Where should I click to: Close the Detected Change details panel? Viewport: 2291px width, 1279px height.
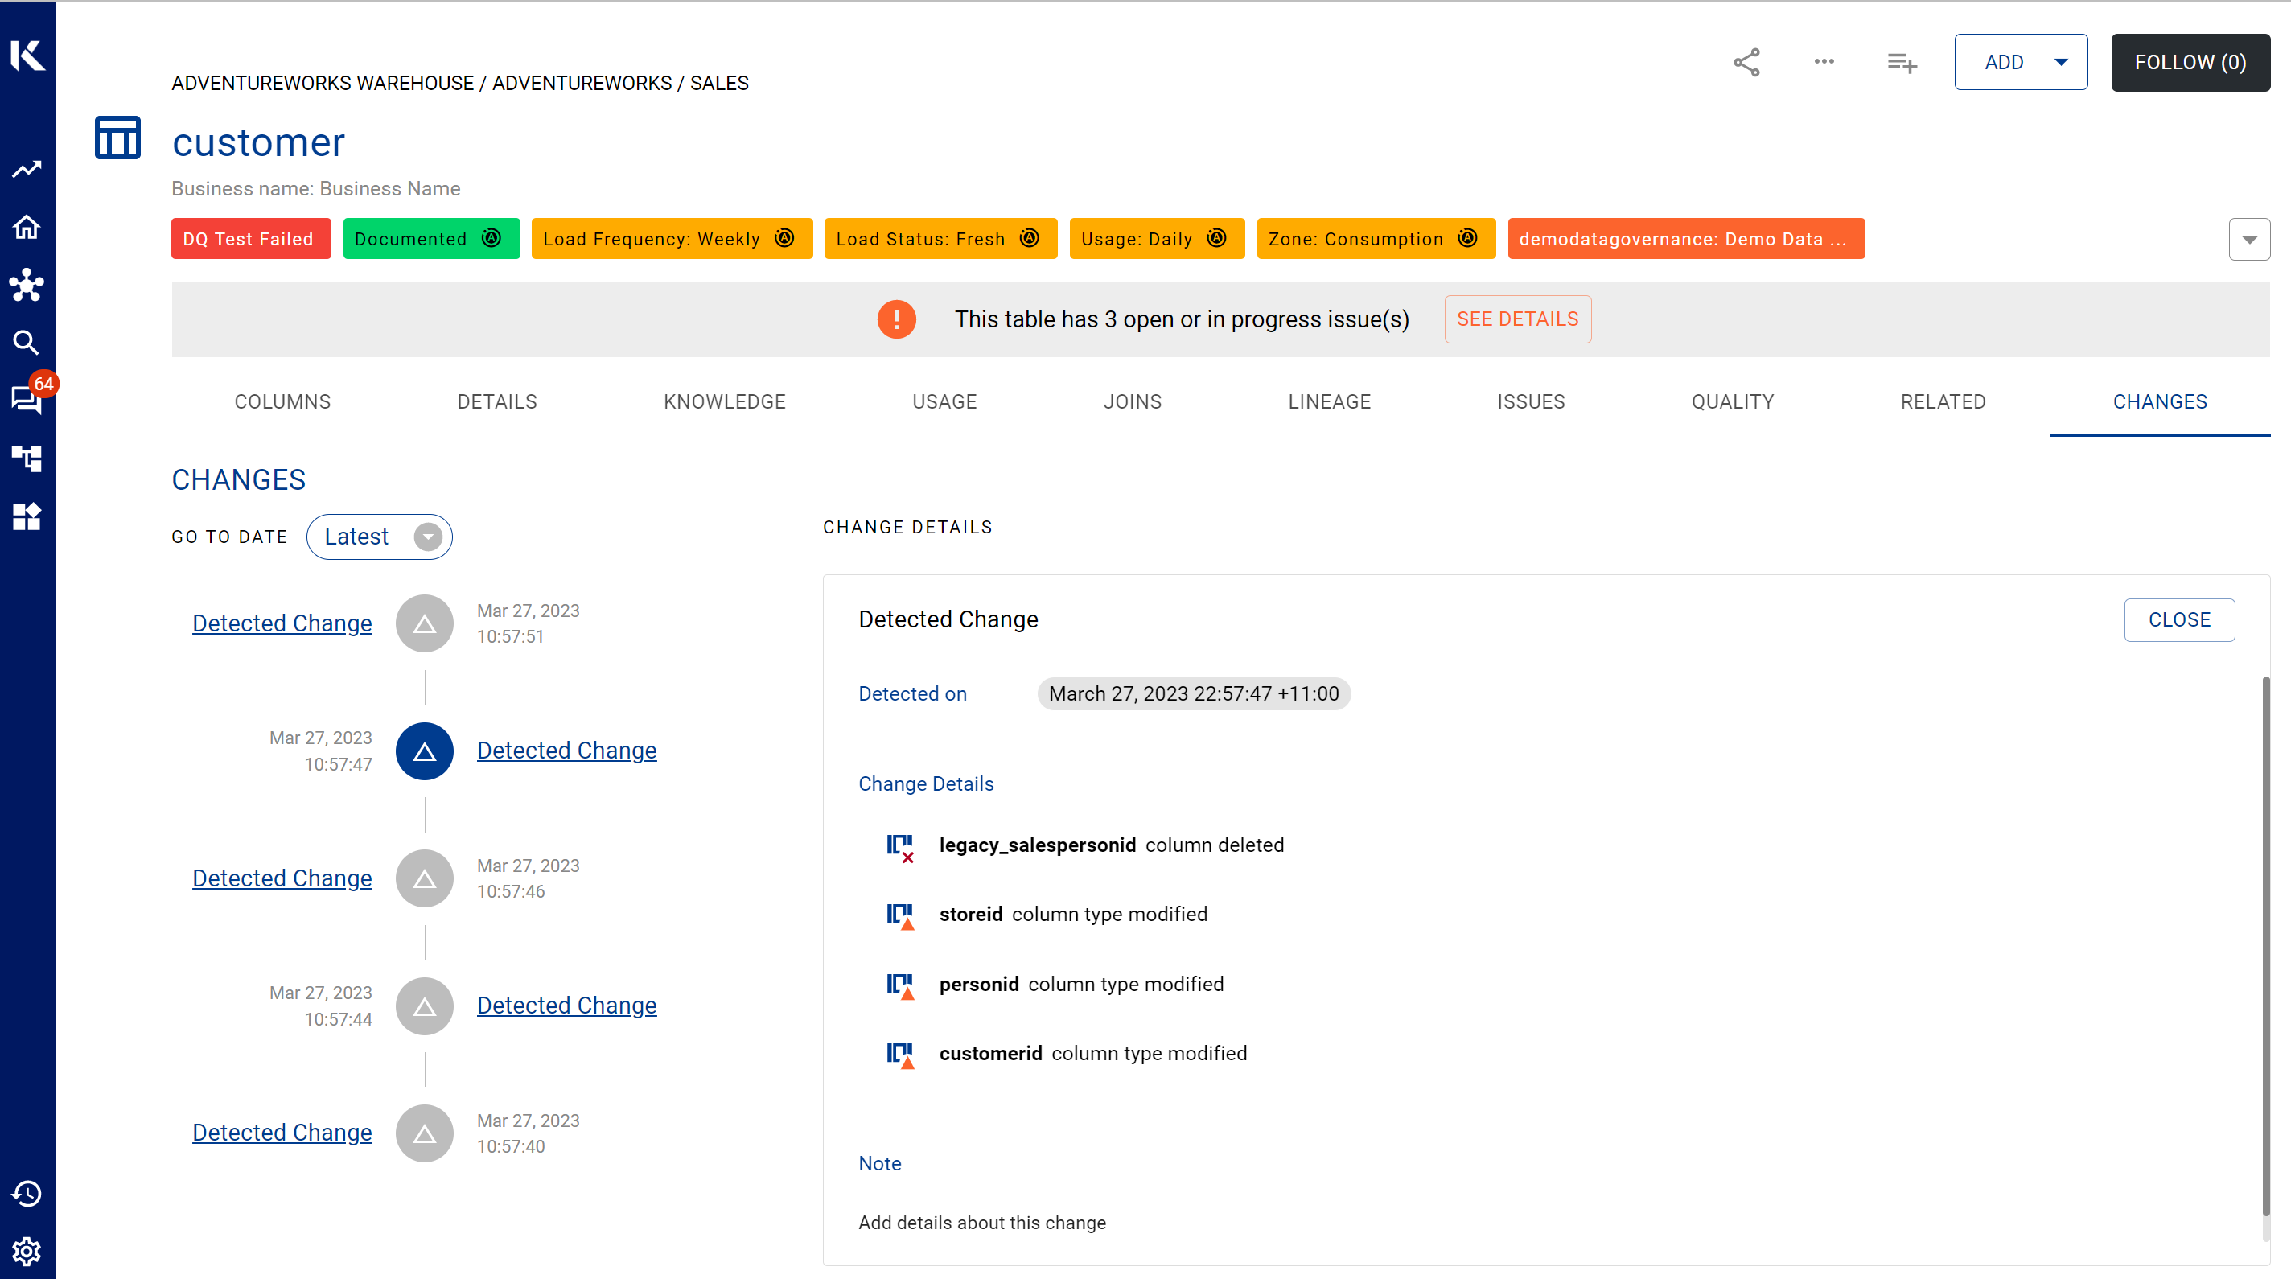pos(2178,620)
